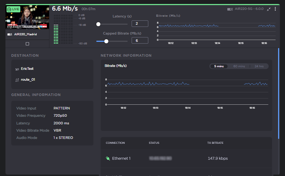Switch bitrate graph to 24 hrs
285x176 pixels.
pyautogui.click(x=259, y=66)
